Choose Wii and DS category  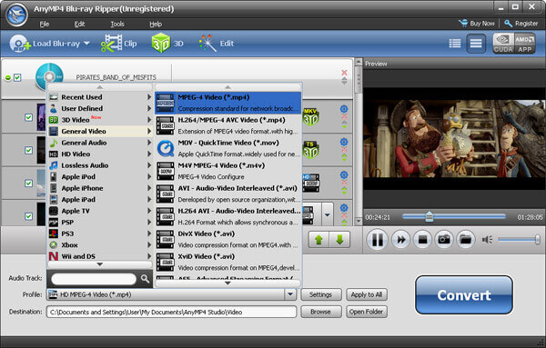coord(100,256)
